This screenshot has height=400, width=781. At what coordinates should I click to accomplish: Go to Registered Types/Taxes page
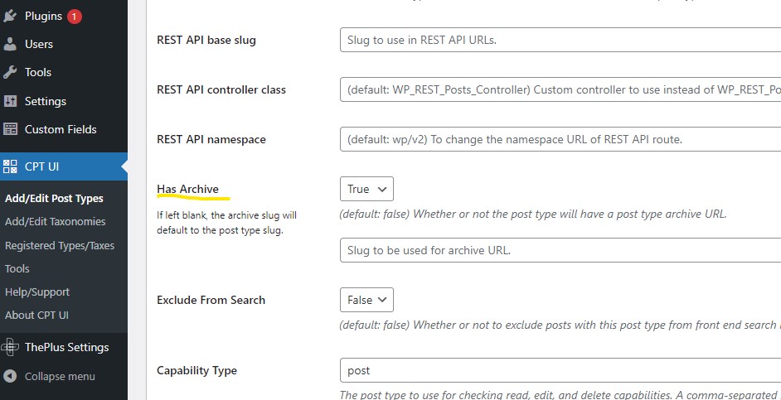pyautogui.click(x=60, y=245)
